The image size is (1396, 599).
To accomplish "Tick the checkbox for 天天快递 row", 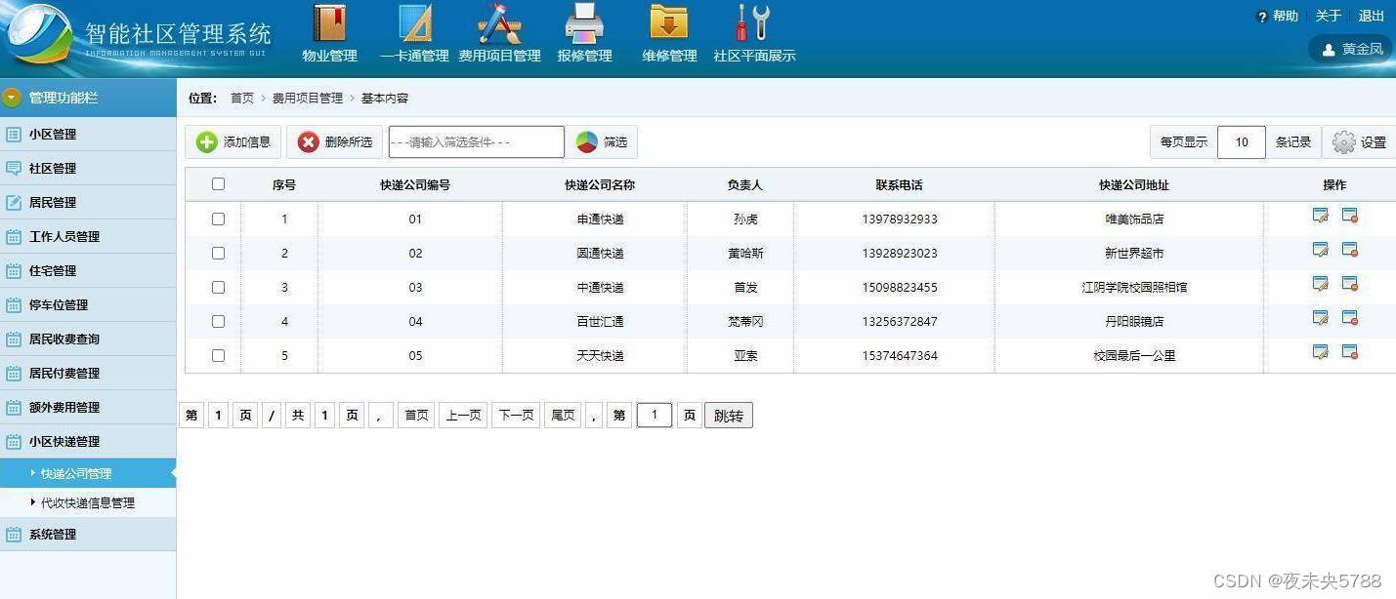I will tap(218, 355).
